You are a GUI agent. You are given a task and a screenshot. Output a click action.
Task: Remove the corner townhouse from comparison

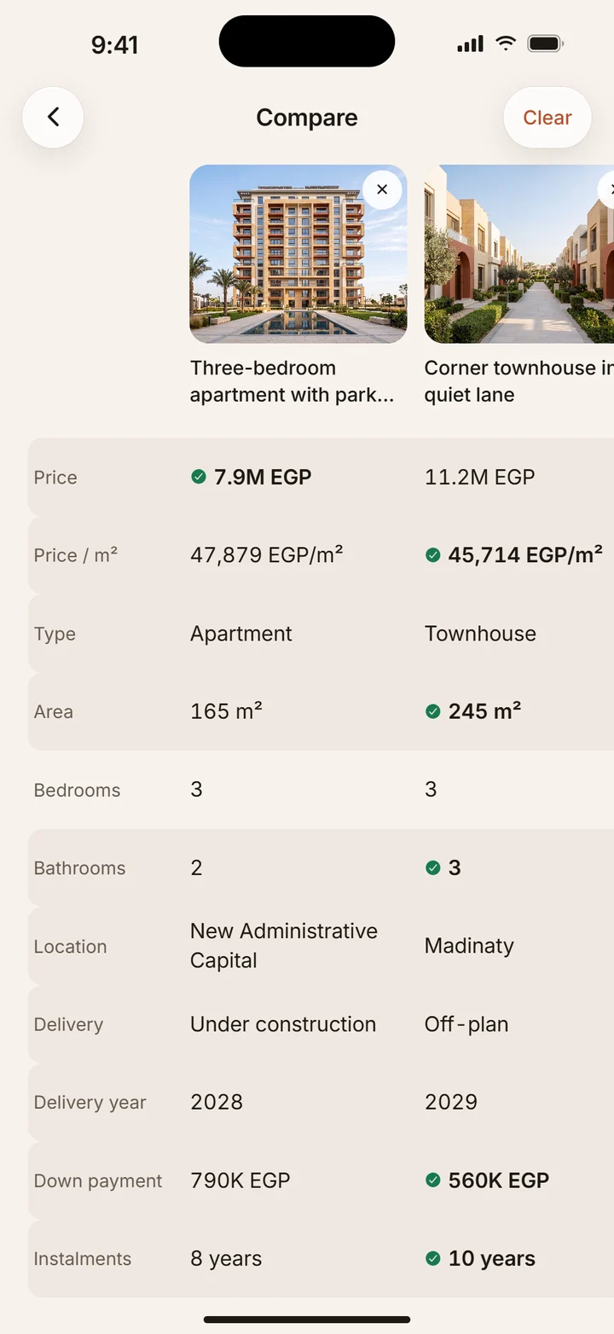point(608,189)
